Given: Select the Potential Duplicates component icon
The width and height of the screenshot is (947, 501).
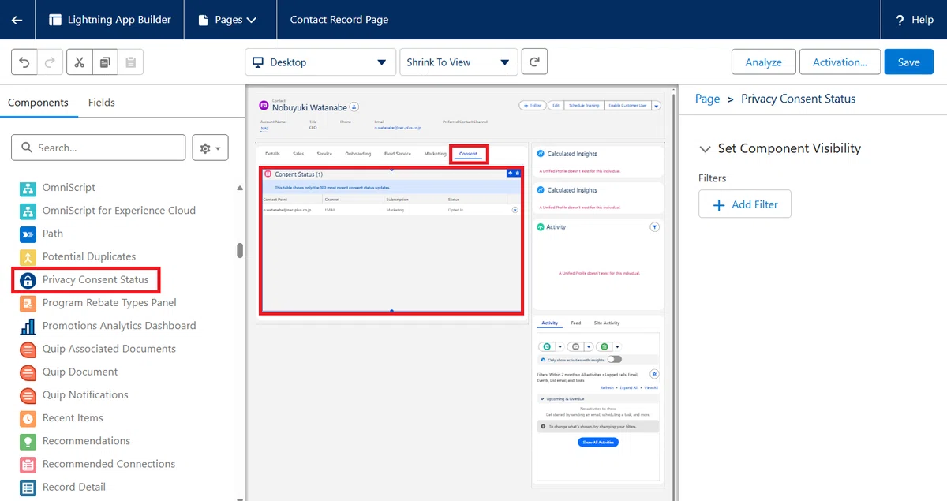Looking at the screenshot, I should click(28, 257).
